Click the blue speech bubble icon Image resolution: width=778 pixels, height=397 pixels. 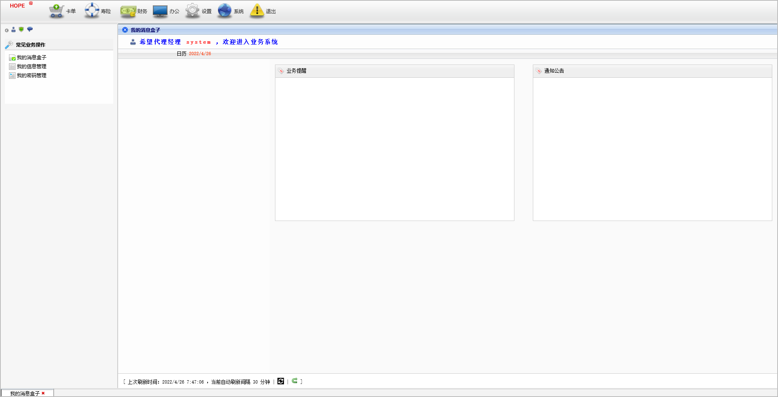pos(30,29)
